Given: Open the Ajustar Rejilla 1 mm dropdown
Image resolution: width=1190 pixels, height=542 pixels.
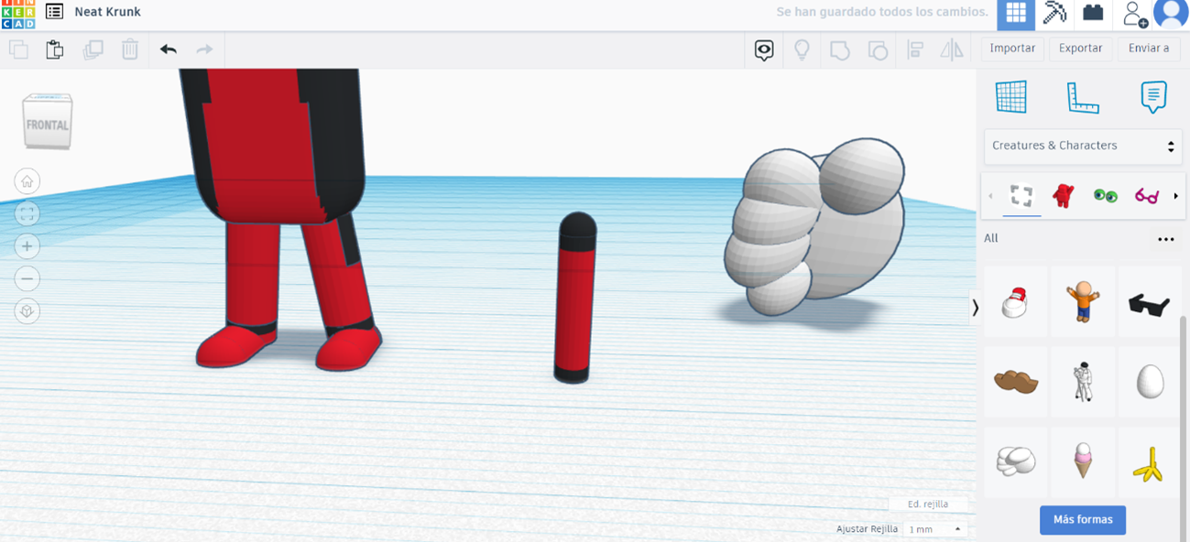Looking at the screenshot, I should tap(933, 528).
